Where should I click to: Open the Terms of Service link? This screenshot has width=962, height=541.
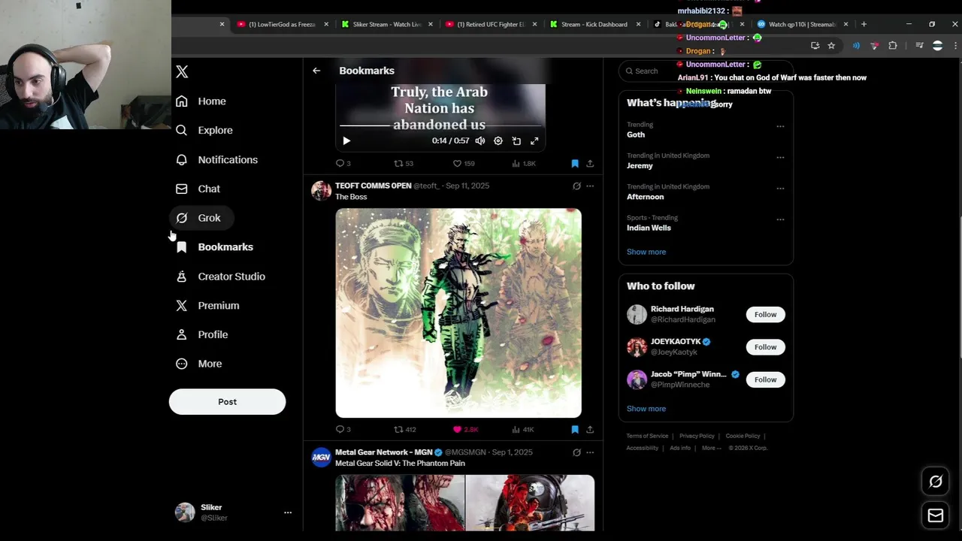(x=647, y=436)
